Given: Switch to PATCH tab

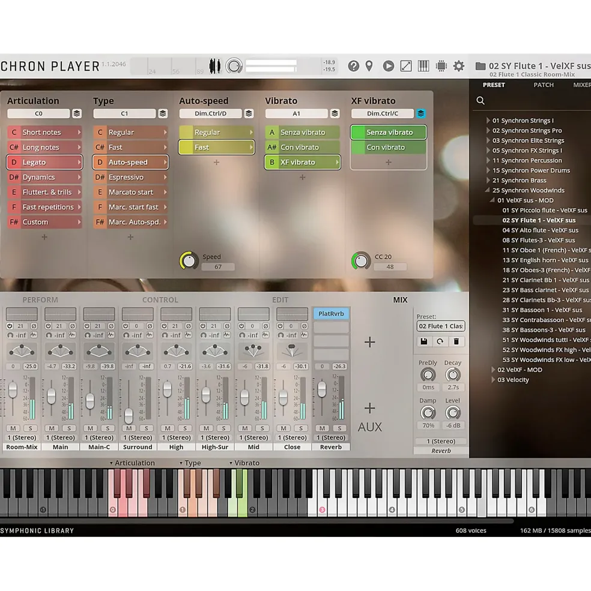Looking at the screenshot, I should [x=544, y=85].
